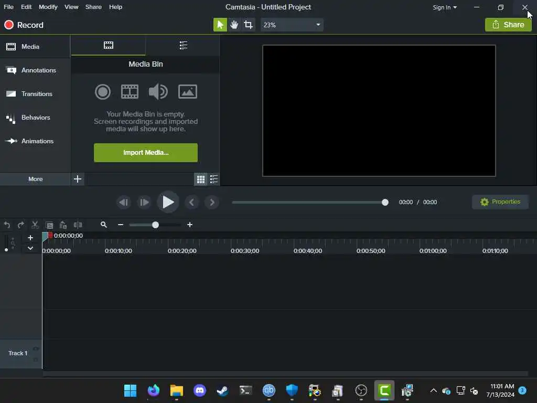
Task: Select the Track 1 header
Action: pos(21,353)
